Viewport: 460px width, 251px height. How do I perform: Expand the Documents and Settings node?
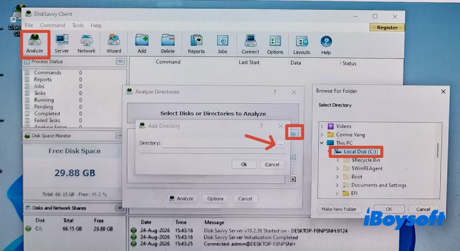[x=337, y=185]
